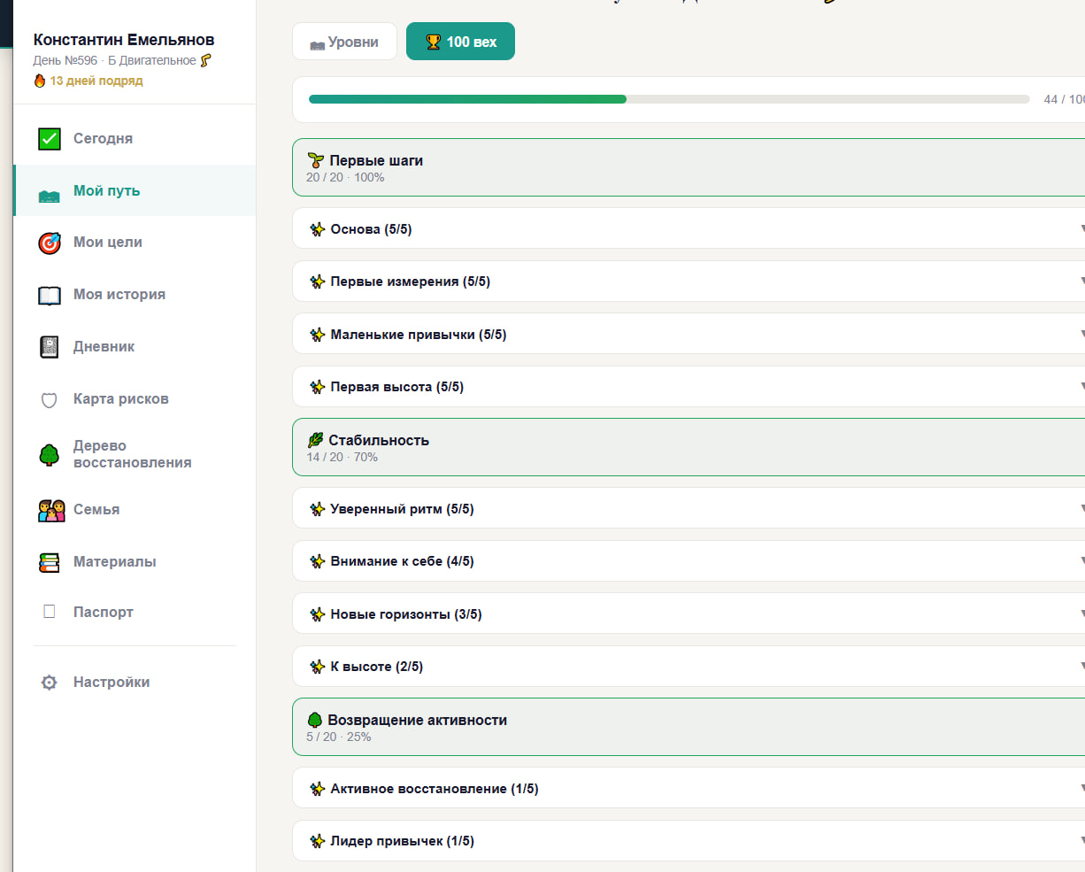Open the Карта рисков page
Screen dimensions: 1085x872
tap(135, 399)
